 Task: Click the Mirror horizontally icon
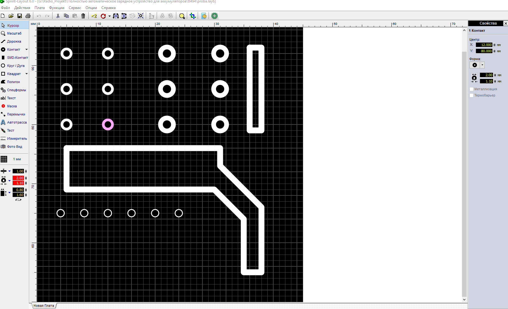point(116,16)
